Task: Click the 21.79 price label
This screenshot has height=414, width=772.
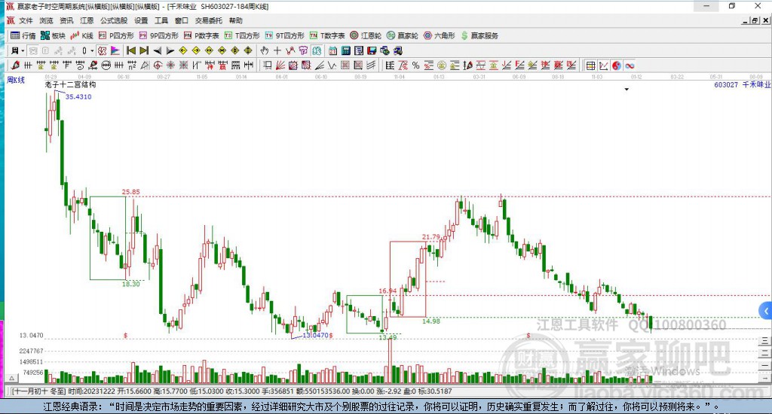Action: 430,237
